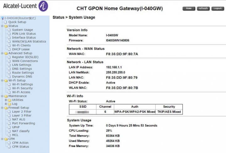This screenshot has height=153, width=226.
Task: Click the System Up Time value
Action: (x=132, y=126)
